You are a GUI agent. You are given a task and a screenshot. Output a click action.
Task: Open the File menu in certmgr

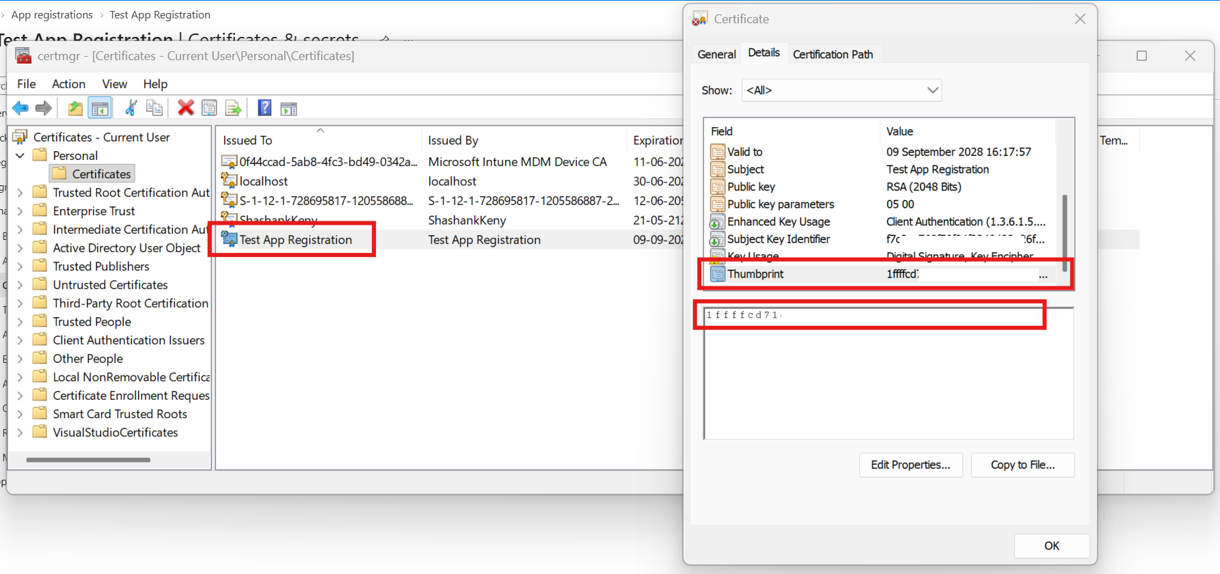pos(27,84)
